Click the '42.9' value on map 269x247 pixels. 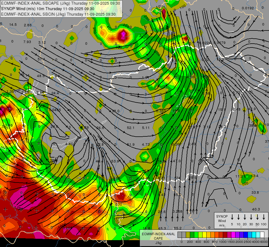(252, 109)
